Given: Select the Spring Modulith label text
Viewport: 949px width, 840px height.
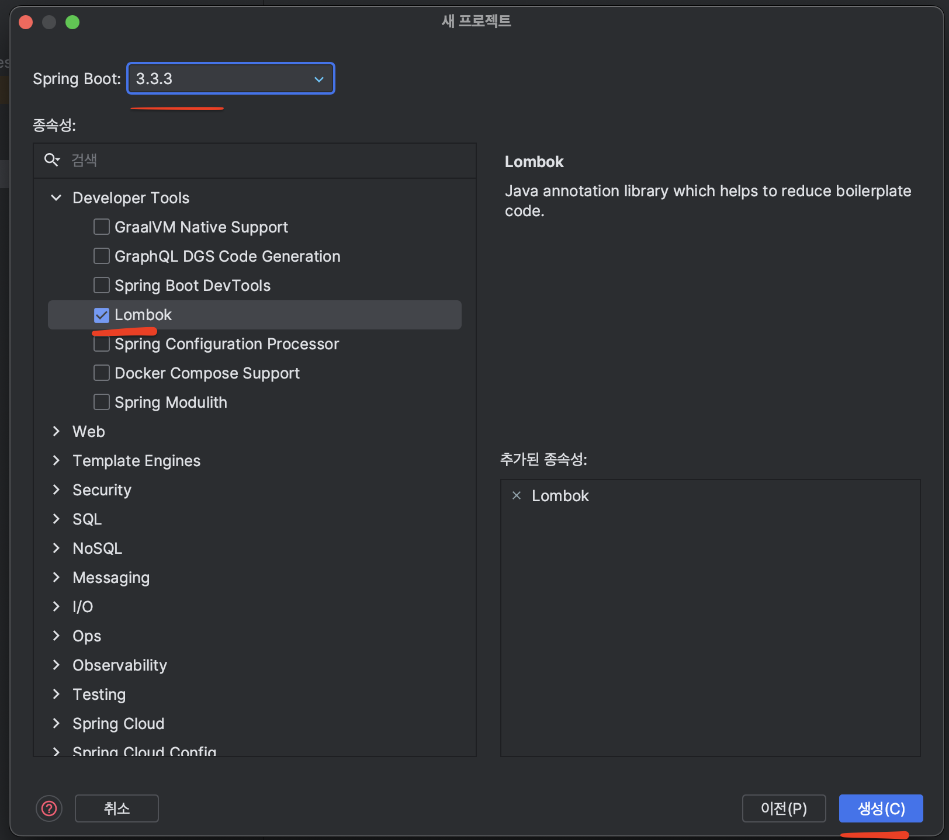Looking at the screenshot, I should (171, 402).
